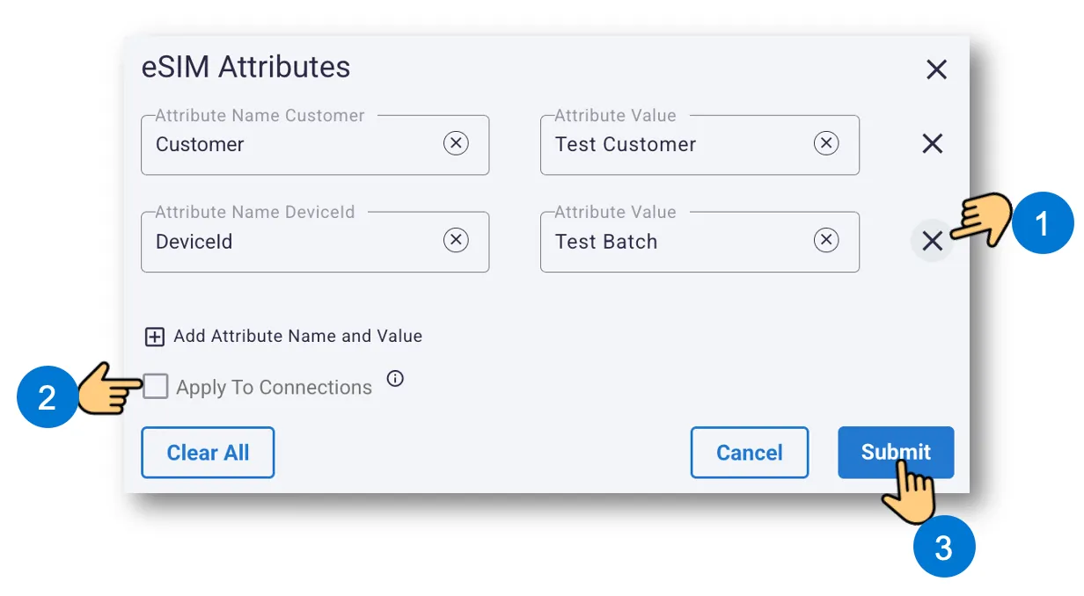Submit the eSIM attributes
The width and height of the screenshot is (1084, 596).
pyautogui.click(x=896, y=453)
